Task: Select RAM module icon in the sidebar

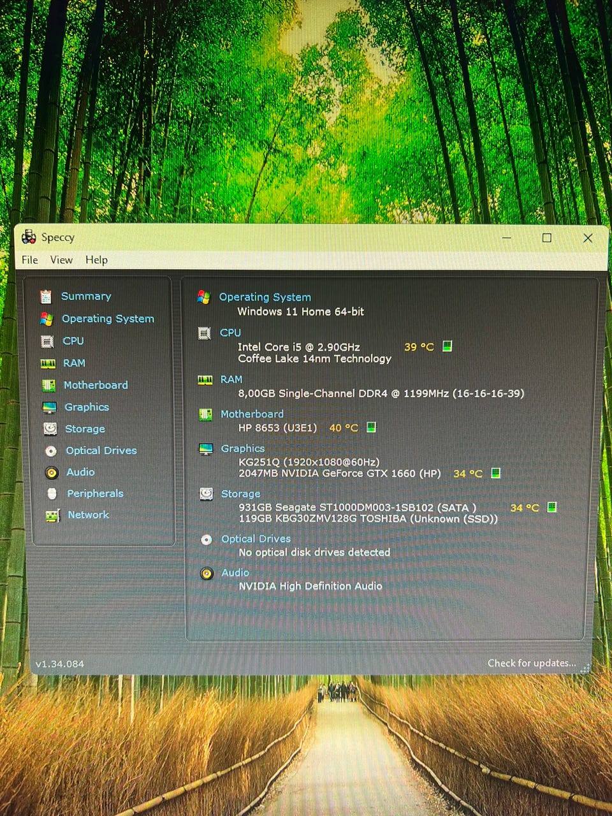Action: pyautogui.click(x=48, y=363)
